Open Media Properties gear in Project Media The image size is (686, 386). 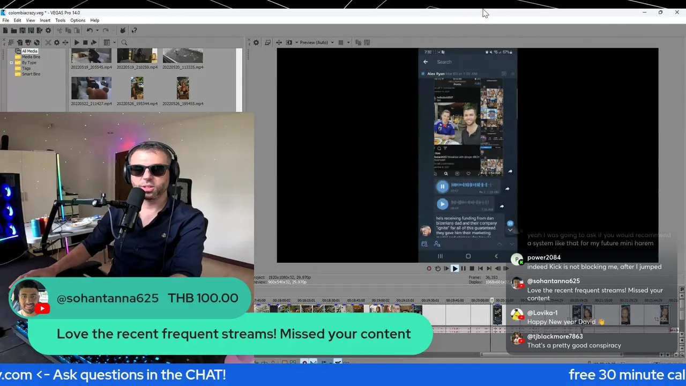(56, 42)
